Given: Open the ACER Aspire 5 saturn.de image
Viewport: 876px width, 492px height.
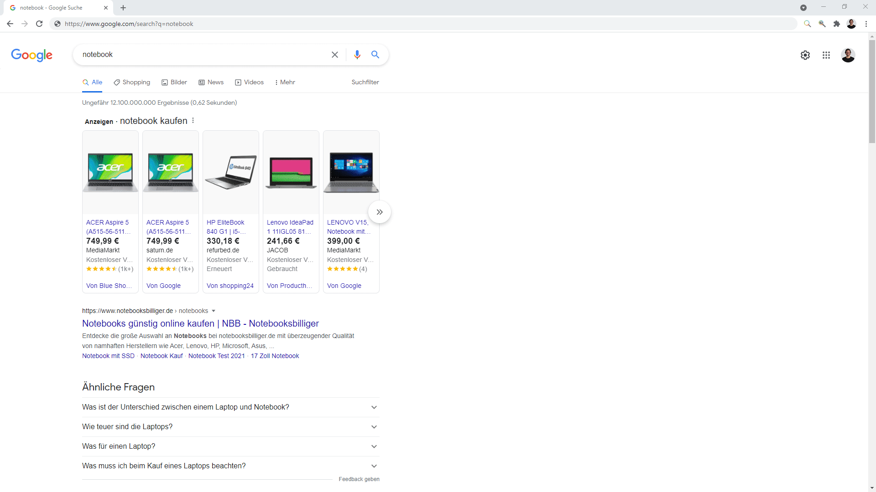Looking at the screenshot, I should pyautogui.click(x=171, y=172).
